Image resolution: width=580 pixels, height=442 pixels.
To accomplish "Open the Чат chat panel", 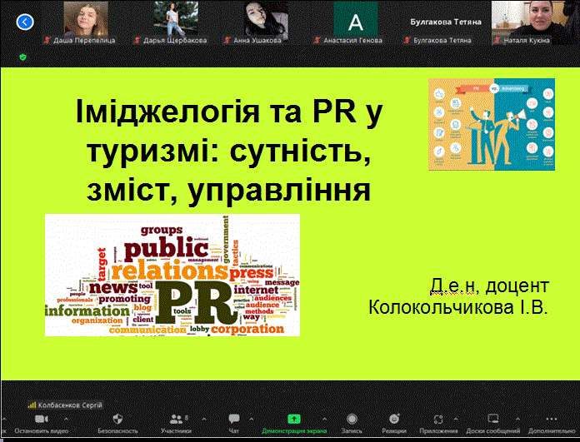I will point(234,424).
